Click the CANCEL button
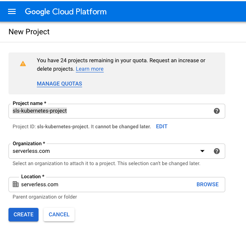The width and height of the screenshot is (246, 243). click(59, 215)
